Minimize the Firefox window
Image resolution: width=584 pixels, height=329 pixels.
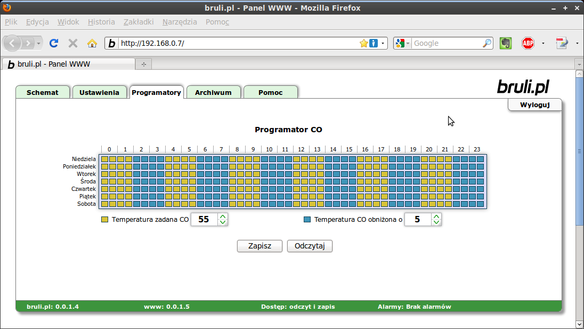(554, 8)
